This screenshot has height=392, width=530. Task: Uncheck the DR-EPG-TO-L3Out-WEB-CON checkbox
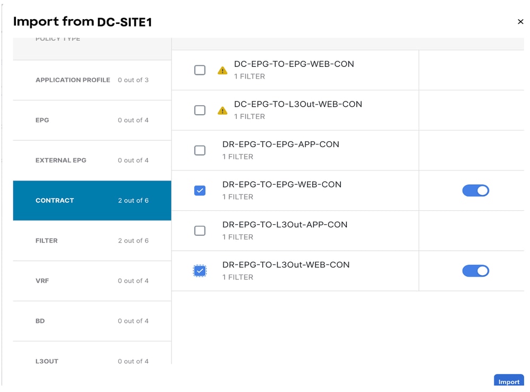(x=200, y=271)
